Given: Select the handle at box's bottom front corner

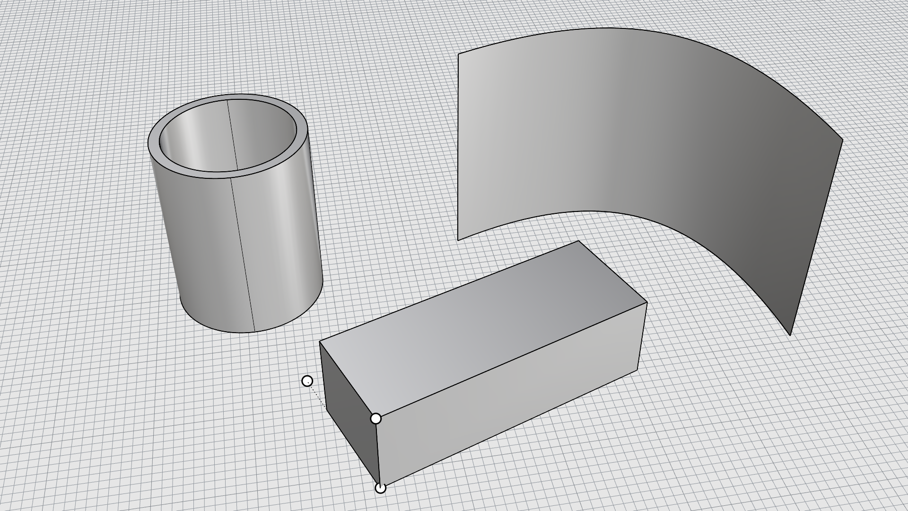Looking at the screenshot, I should 380,488.
